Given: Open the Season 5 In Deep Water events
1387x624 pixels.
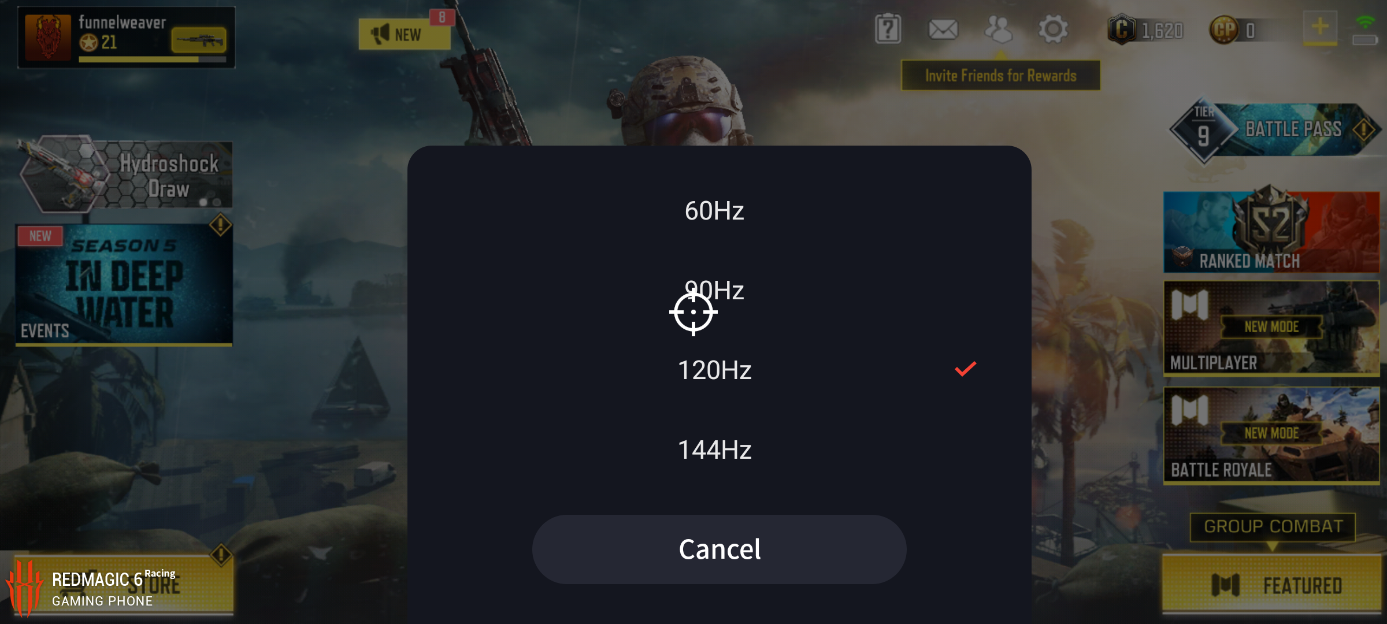Looking at the screenshot, I should pyautogui.click(x=124, y=284).
